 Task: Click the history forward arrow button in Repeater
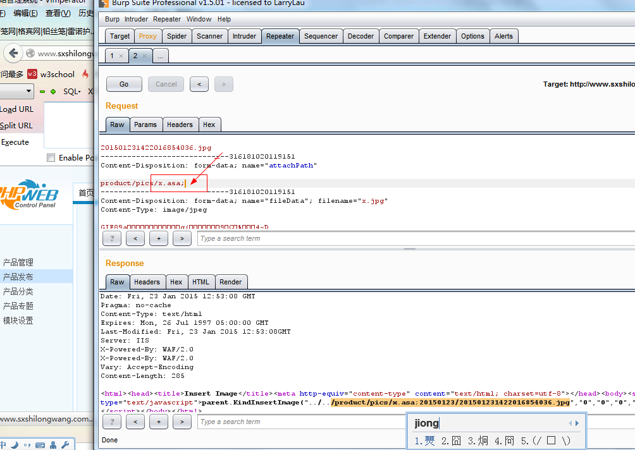[224, 84]
